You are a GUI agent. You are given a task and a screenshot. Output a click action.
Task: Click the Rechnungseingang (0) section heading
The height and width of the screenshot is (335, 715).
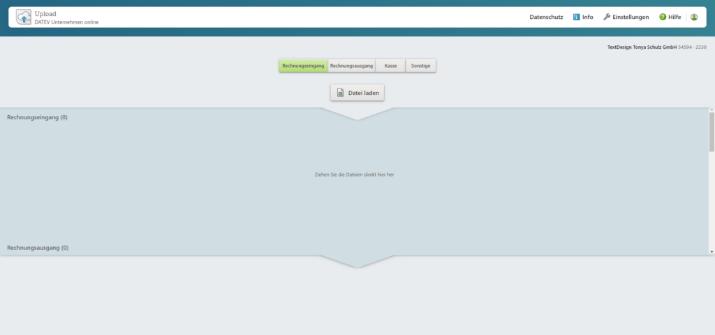38,117
